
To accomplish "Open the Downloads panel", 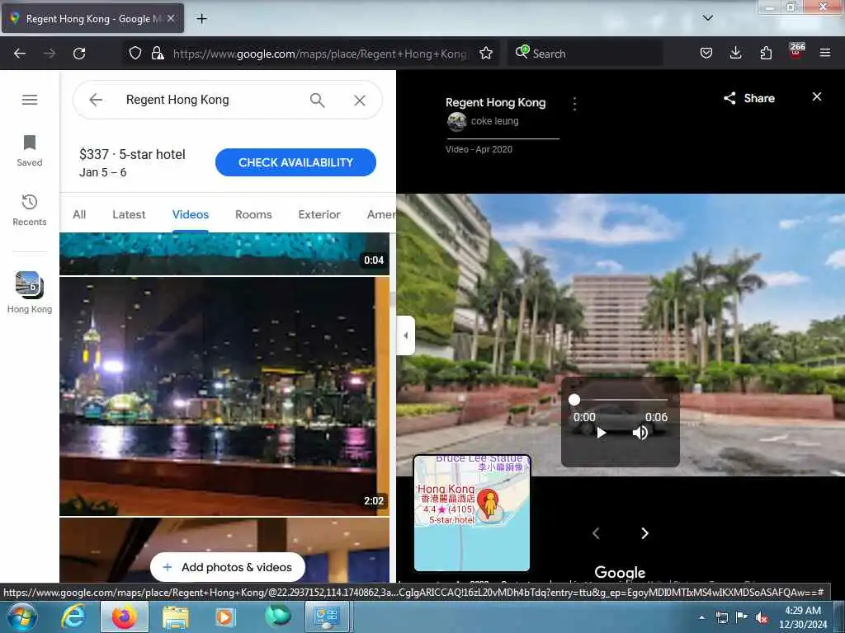I will [x=735, y=53].
